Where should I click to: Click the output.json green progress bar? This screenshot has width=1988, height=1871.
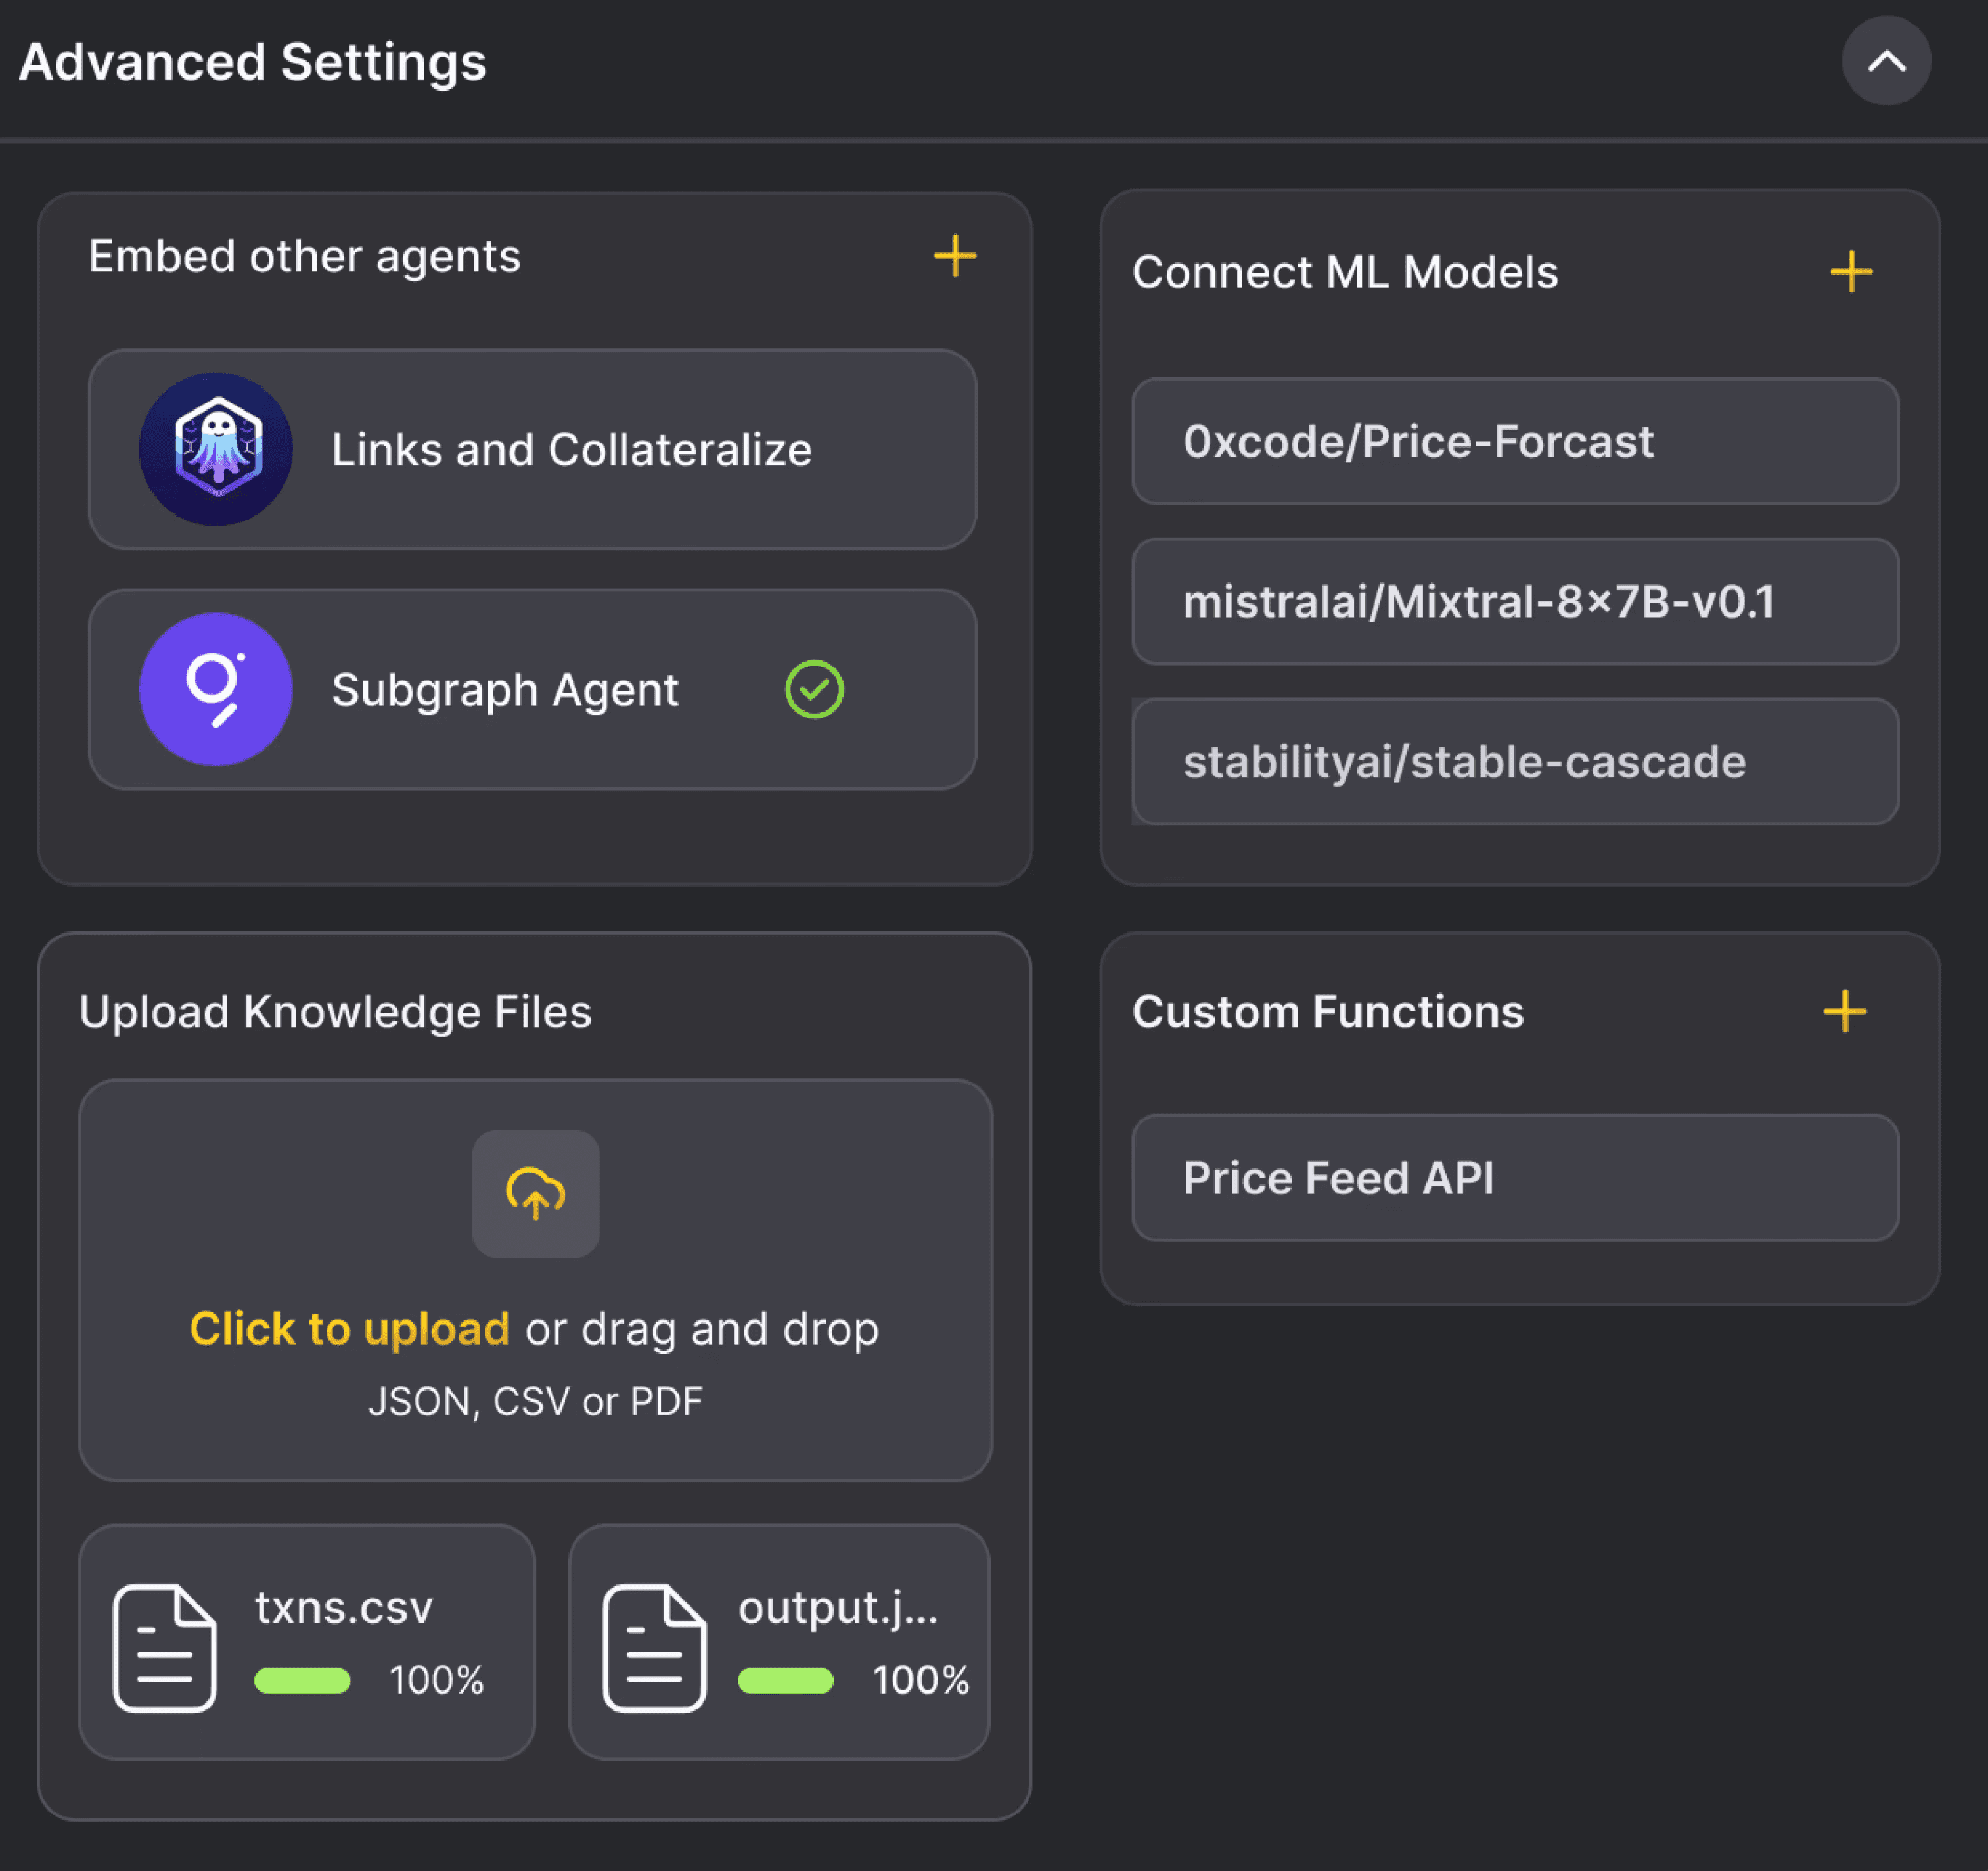[x=785, y=1680]
